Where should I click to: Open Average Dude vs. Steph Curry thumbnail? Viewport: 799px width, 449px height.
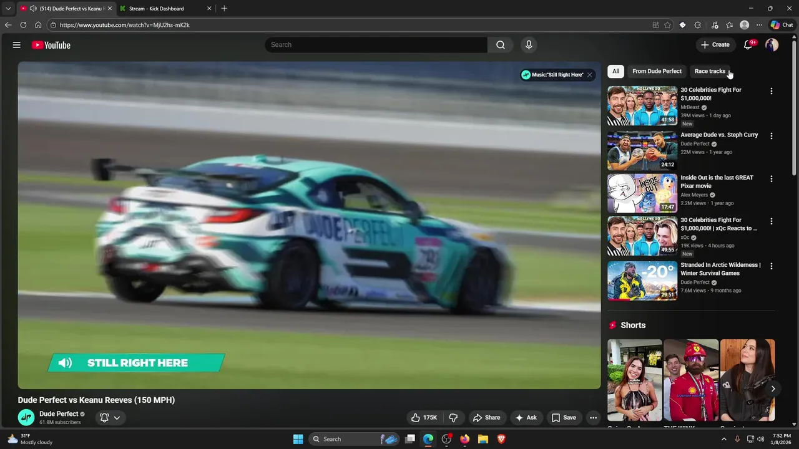pyautogui.click(x=642, y=150)
